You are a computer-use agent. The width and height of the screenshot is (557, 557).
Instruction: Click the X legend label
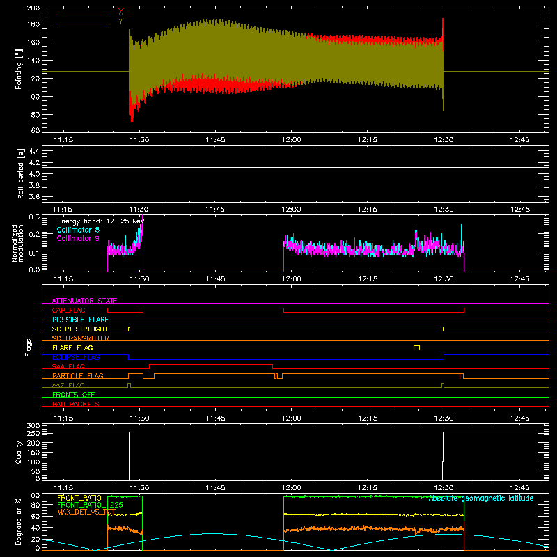click(x=120, y=12)
